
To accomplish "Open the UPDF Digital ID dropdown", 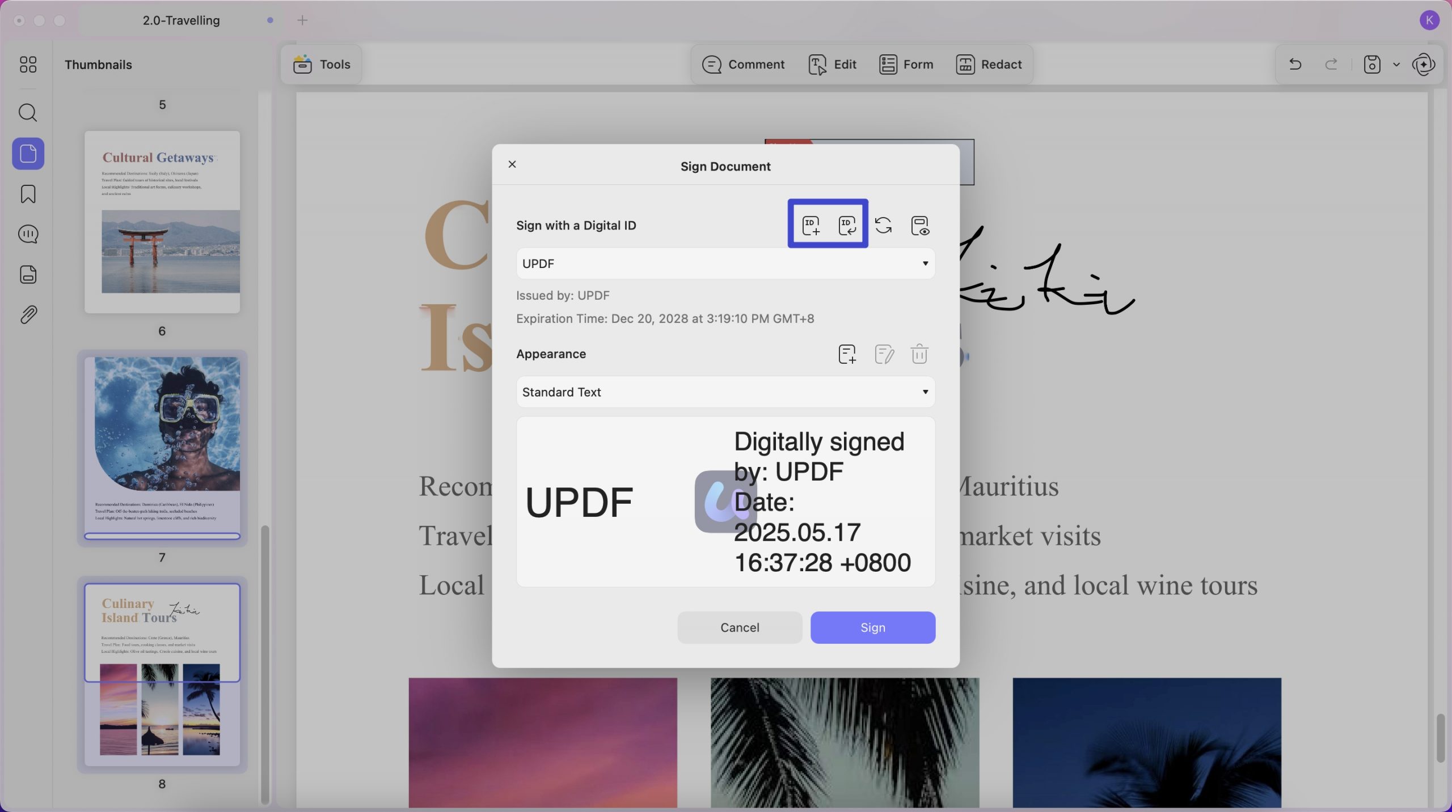I will 725,263.
